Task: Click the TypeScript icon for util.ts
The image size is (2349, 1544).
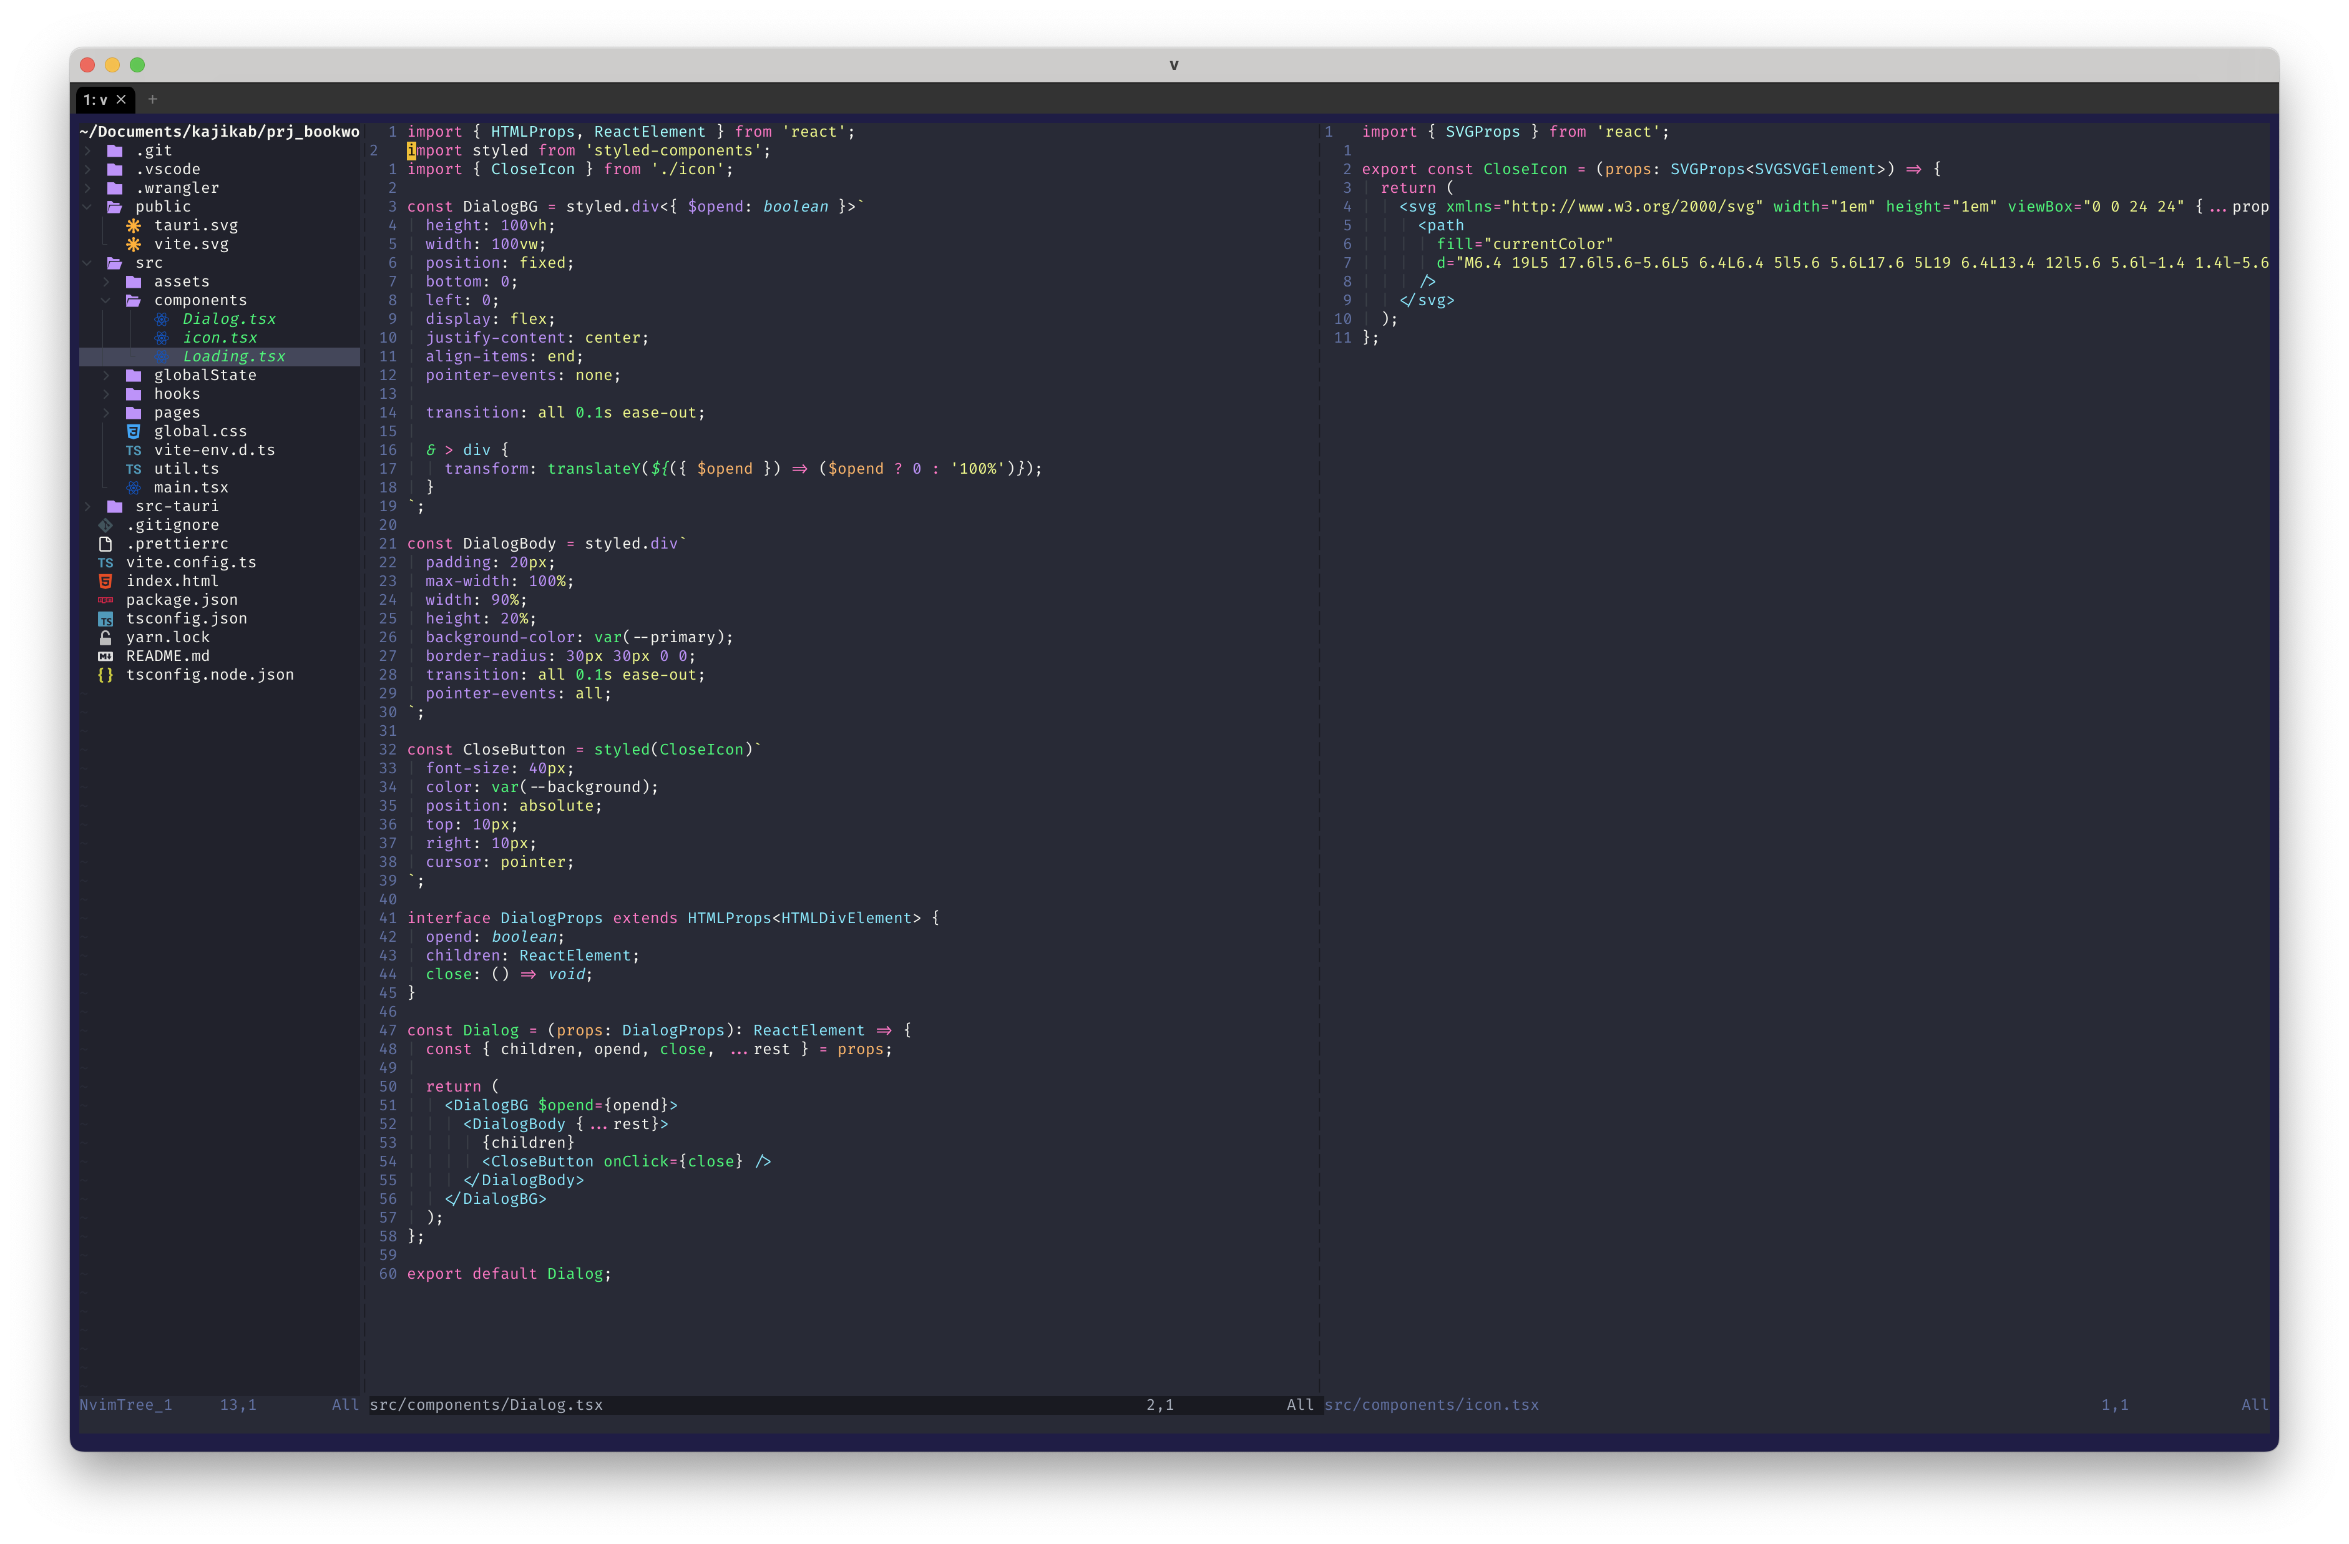Action: pyautogui.click(x=134, y=469)
